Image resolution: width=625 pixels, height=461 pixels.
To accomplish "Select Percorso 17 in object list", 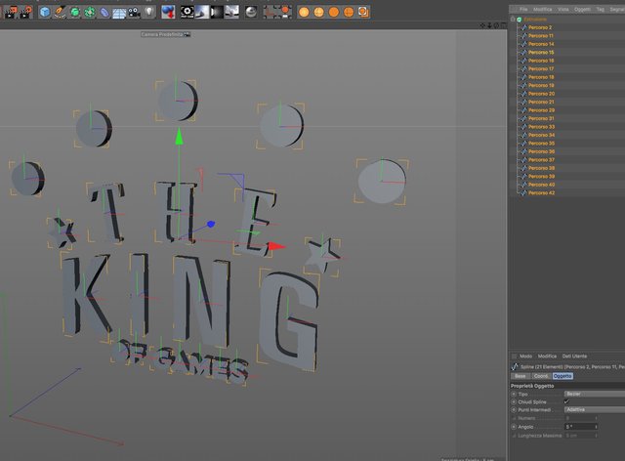I will point(541,68).
